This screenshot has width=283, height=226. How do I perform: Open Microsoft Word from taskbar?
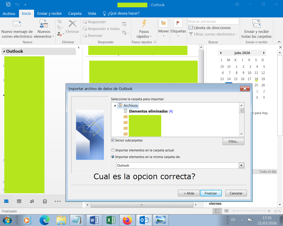coord(94,220)
